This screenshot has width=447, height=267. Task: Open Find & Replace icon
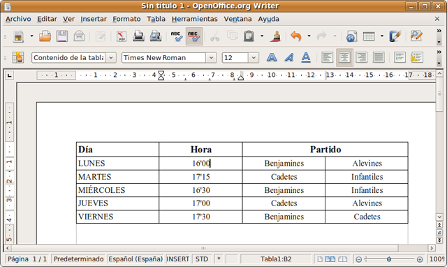click(416, 36)
